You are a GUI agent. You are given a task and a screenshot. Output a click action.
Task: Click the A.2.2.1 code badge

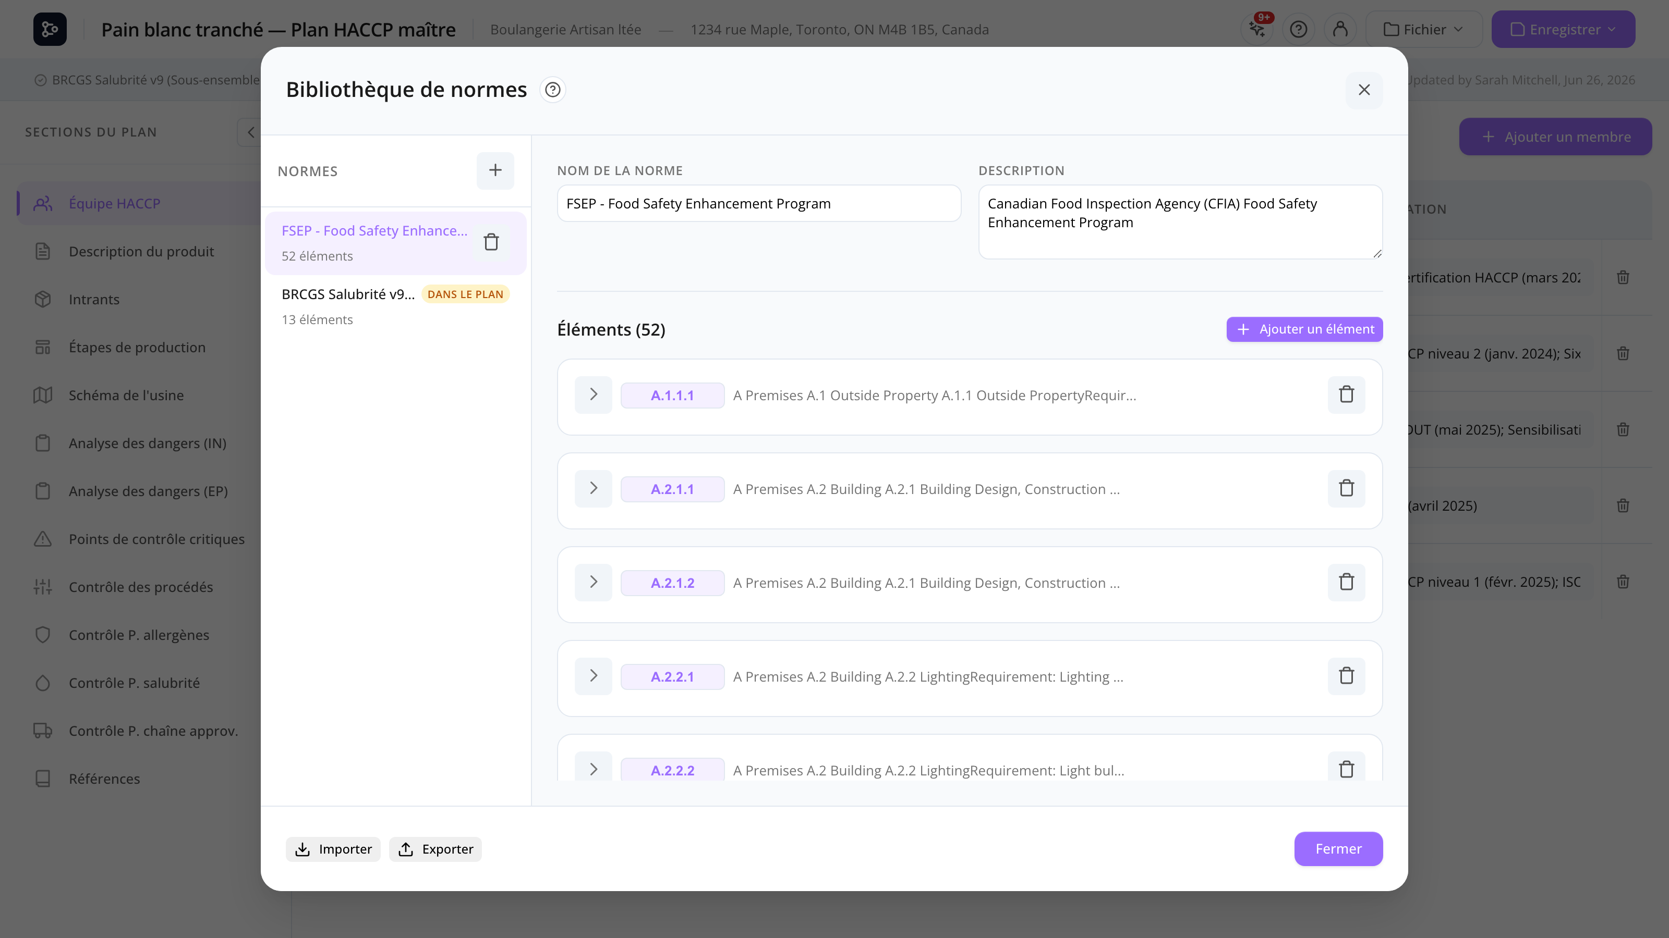(672, 676)
